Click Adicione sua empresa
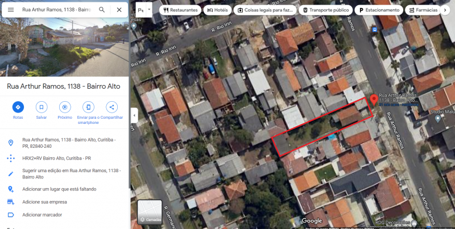Screen dimensions: 455x229 [44, 202]
